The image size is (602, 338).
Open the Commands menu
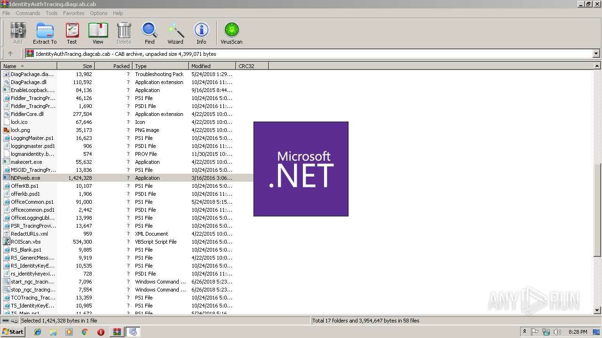pyautogui.click(x=28, y=13)
